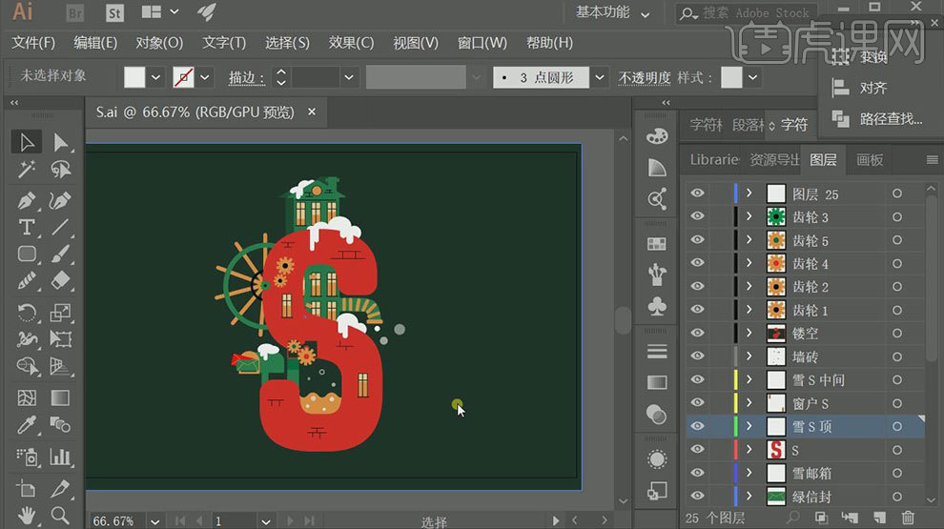Expand the 齿轮 2 layer

point(749,286)
